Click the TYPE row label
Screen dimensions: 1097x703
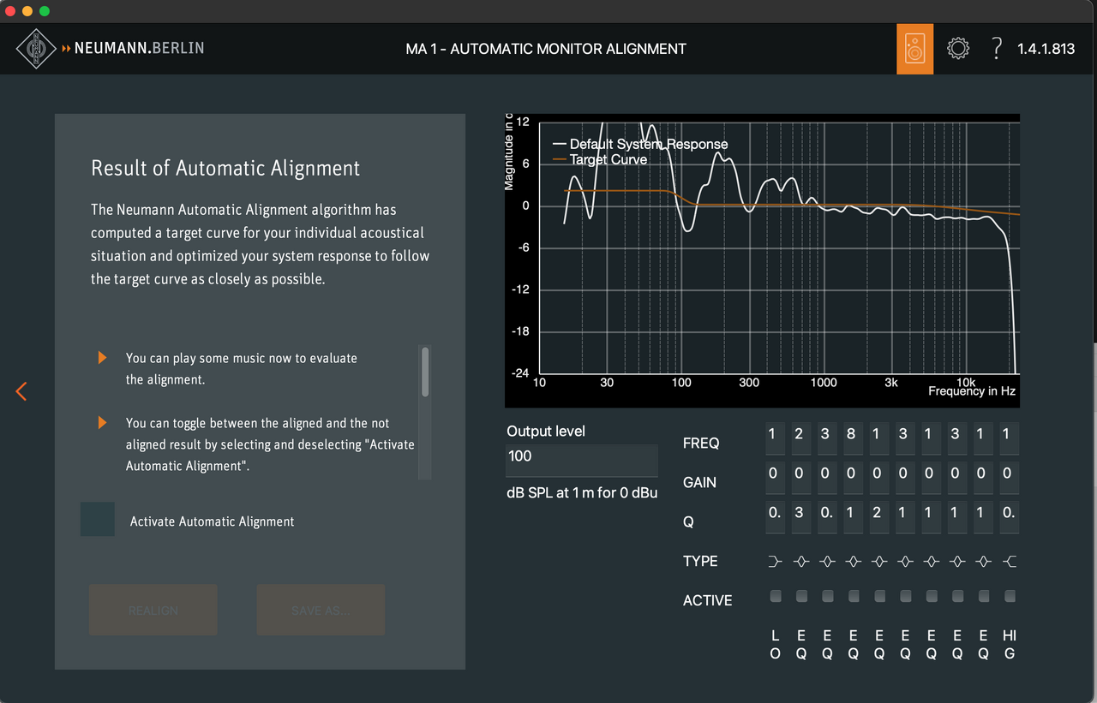[x=700, y=561]
